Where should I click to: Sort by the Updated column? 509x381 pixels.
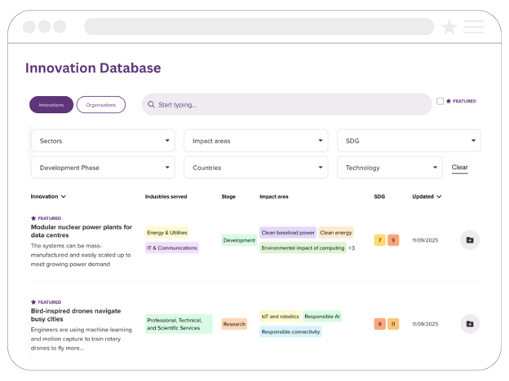[427, 196]
